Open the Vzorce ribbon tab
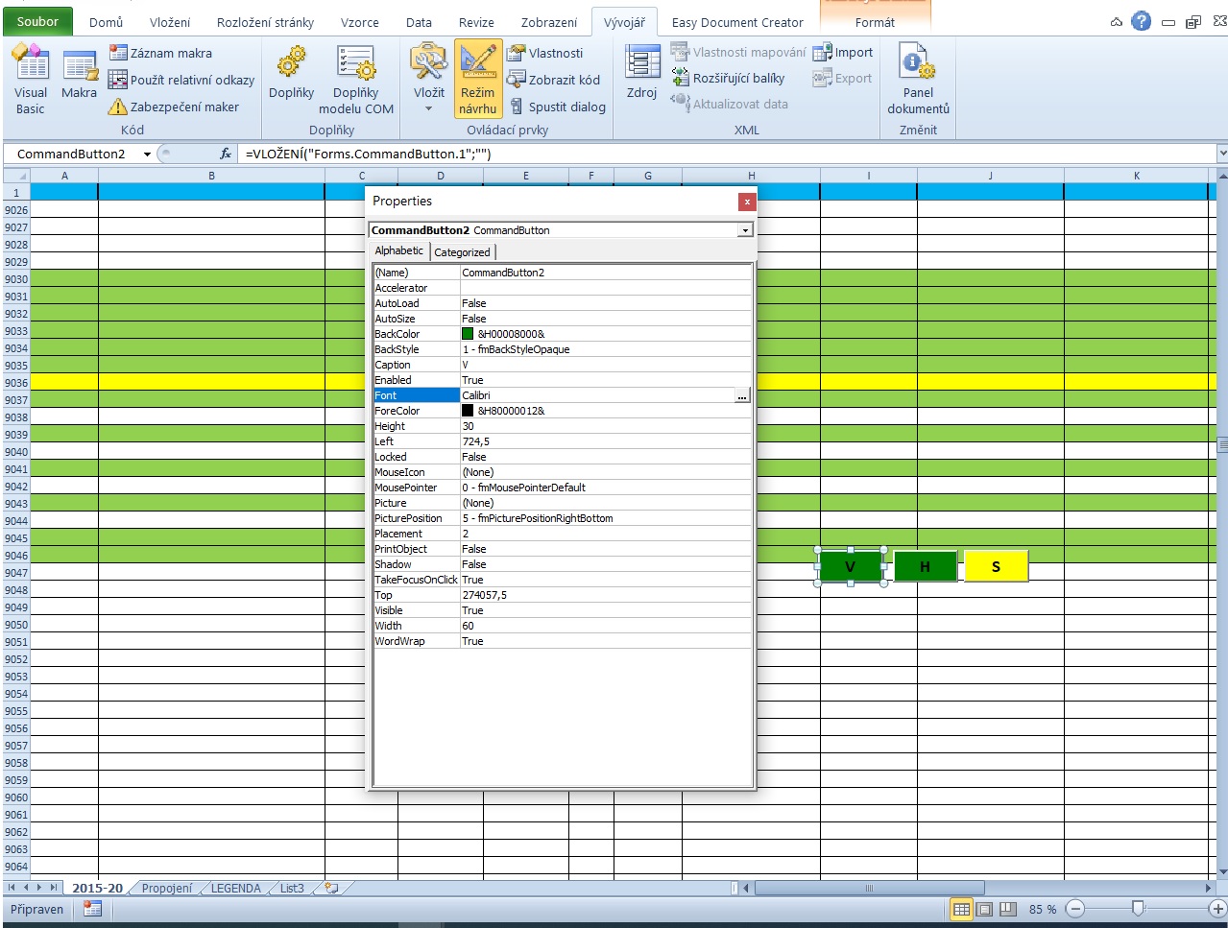This screenshot has height=928, width=1228. pos(359,22)
